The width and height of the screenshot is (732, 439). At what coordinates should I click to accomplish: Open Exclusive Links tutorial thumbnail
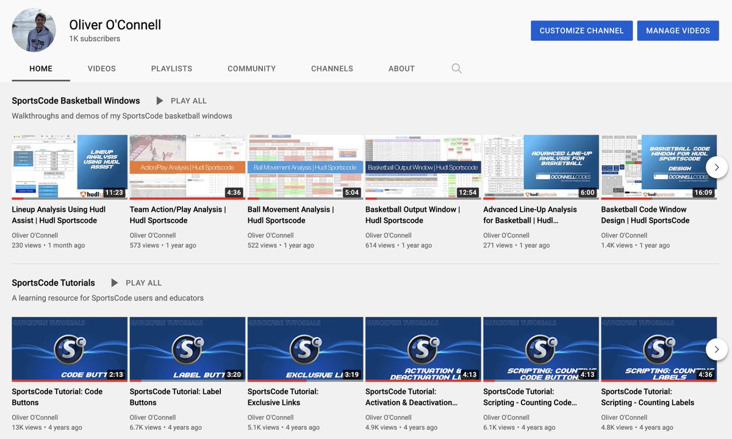[305, 349]
